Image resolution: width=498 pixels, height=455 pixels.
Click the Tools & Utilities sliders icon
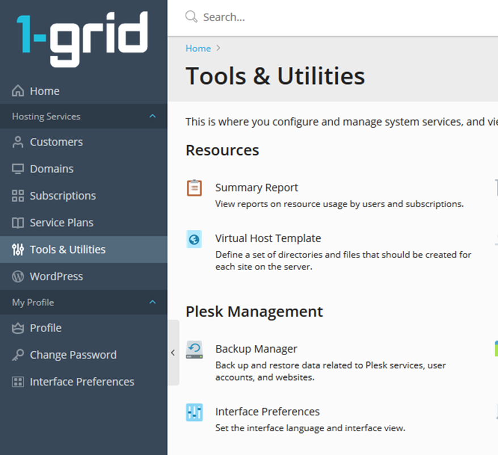18,250
